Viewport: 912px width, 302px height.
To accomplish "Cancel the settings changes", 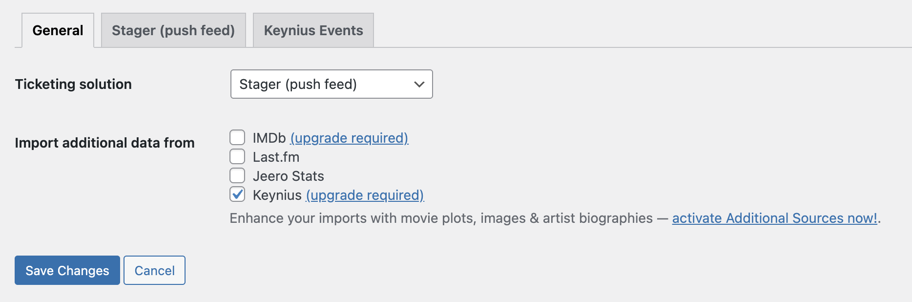I will click(x=154, y=270).
